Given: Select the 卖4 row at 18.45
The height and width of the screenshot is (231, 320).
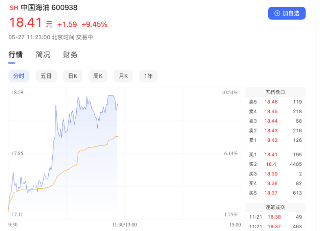Looking at the screenshot, I should point(275,112).
